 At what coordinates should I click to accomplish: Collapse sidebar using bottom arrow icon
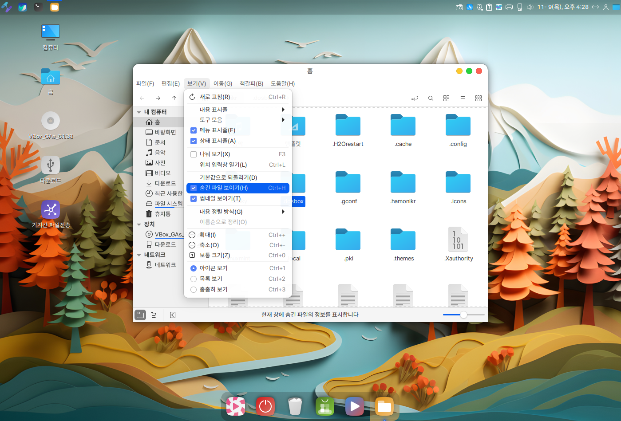(173, 315)
